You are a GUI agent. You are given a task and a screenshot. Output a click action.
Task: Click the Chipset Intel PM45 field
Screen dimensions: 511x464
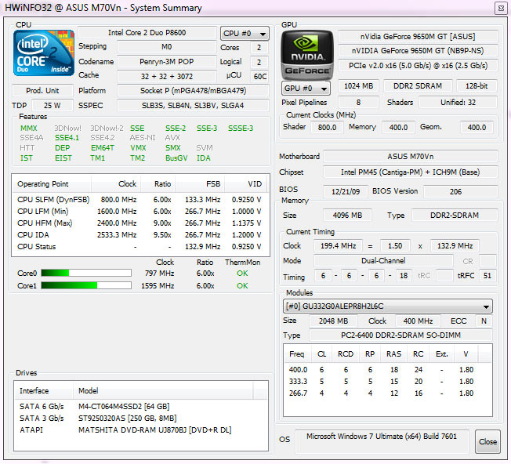[411, 172]
